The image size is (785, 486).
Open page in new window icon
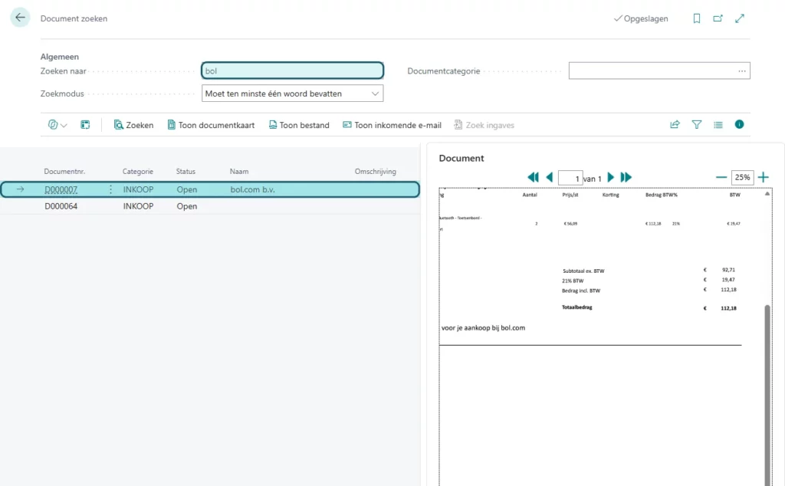(x=718, y=18)
